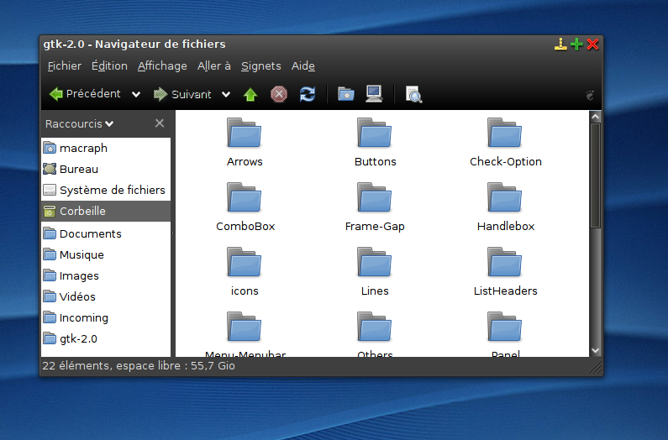The image size is (668, 440).
Task: Go up to the parent folder
Action: 250,95
